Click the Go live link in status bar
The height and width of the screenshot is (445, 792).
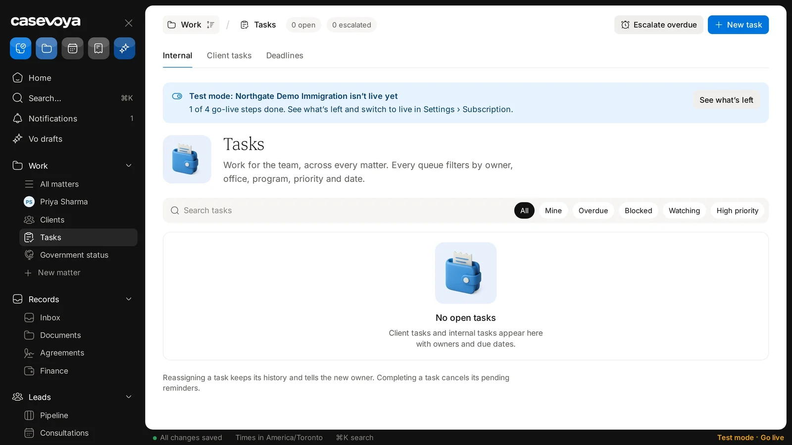[x=772, y=438]
